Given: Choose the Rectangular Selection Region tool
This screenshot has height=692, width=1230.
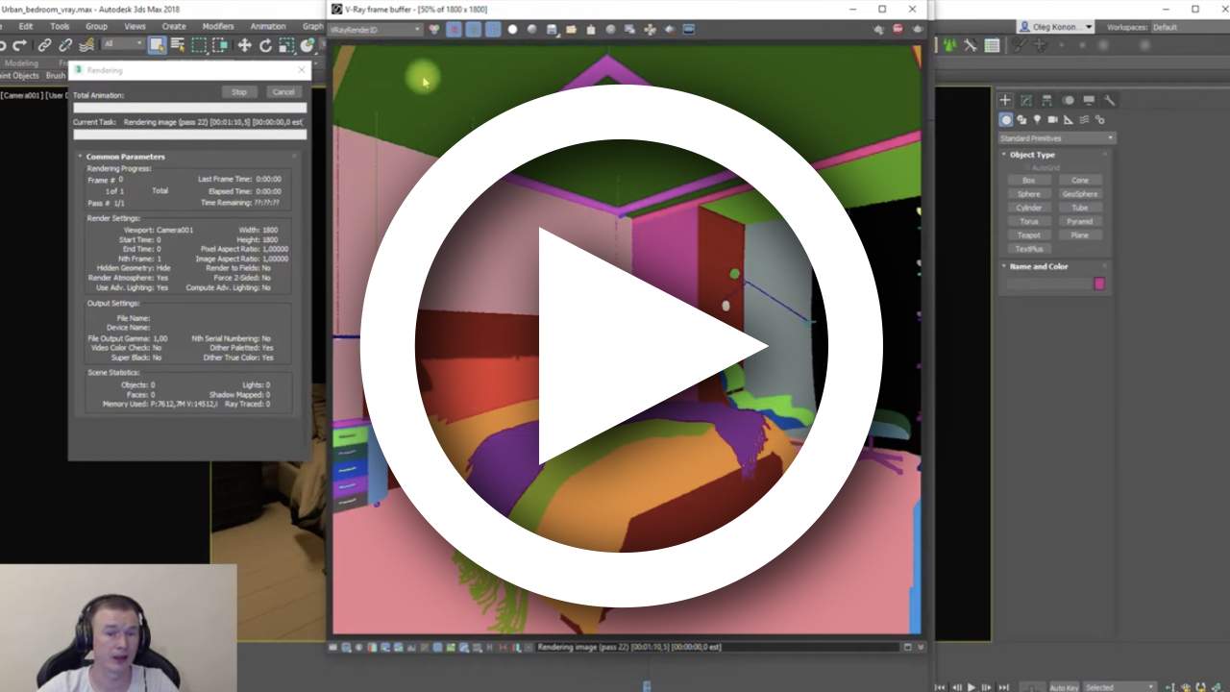Looking at the screenshot, I should [199, 45].
